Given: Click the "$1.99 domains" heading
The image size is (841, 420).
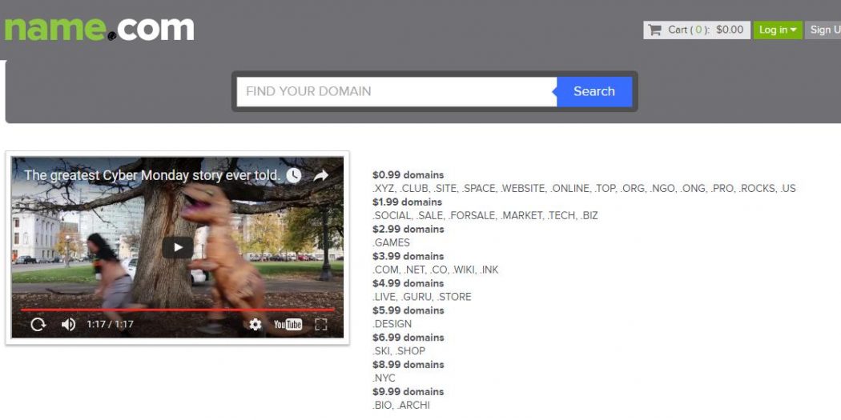Looking at the screenshot, I should (x=407, y=202).
